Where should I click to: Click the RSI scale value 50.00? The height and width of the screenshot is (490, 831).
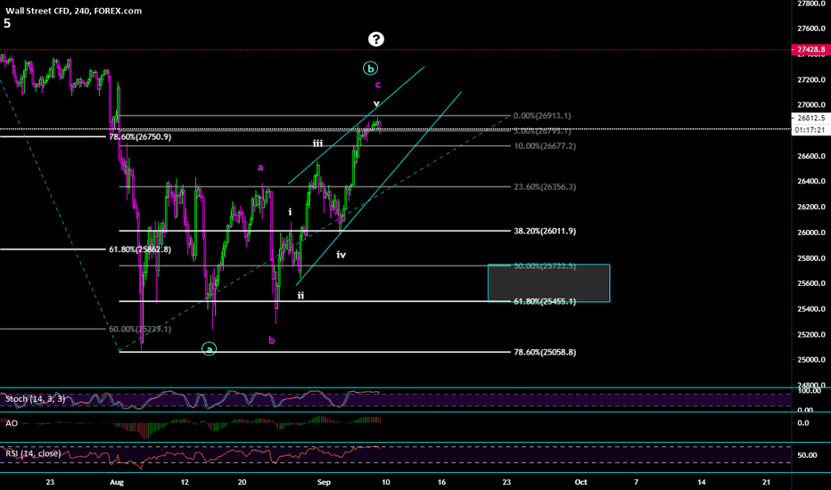click(807, 455)
